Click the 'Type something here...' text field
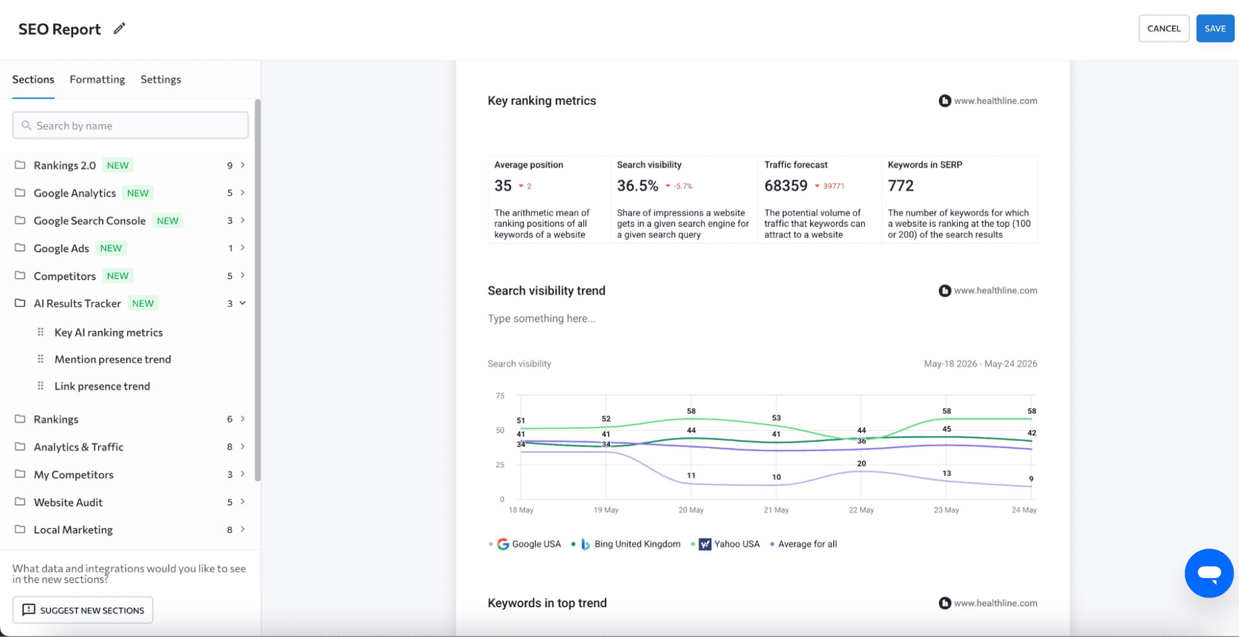 [x=542, y=318]
